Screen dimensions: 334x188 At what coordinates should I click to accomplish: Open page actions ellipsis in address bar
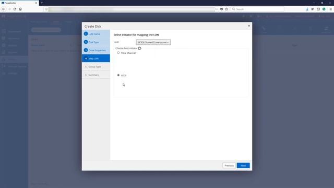tap(217, 9)
